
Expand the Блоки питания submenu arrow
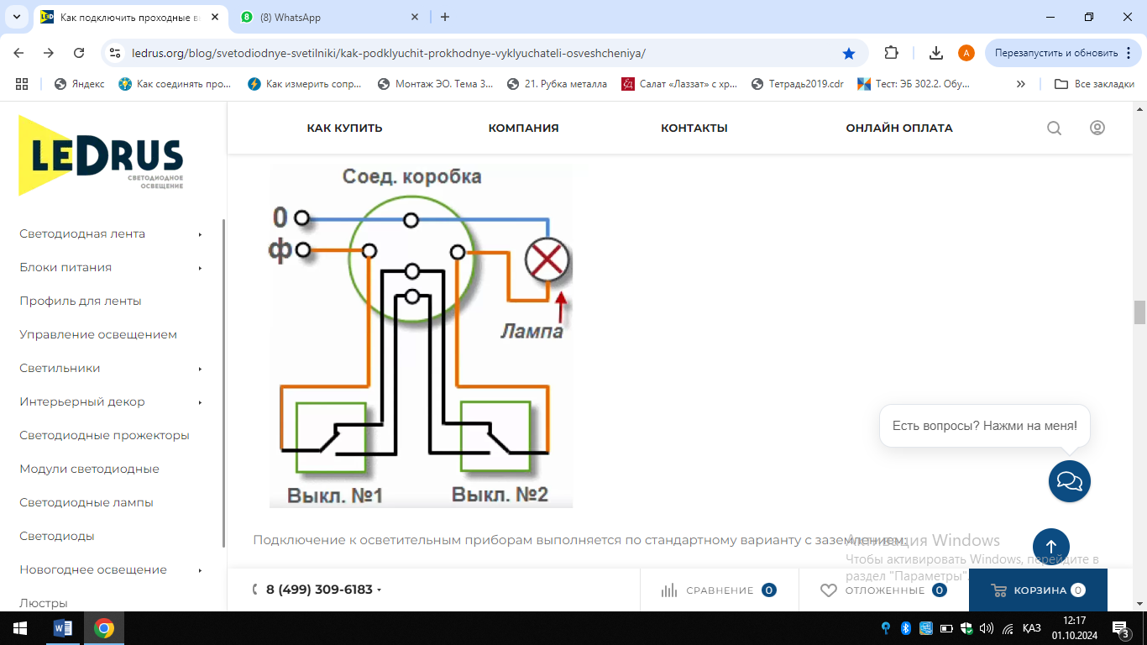pos(200,268)
